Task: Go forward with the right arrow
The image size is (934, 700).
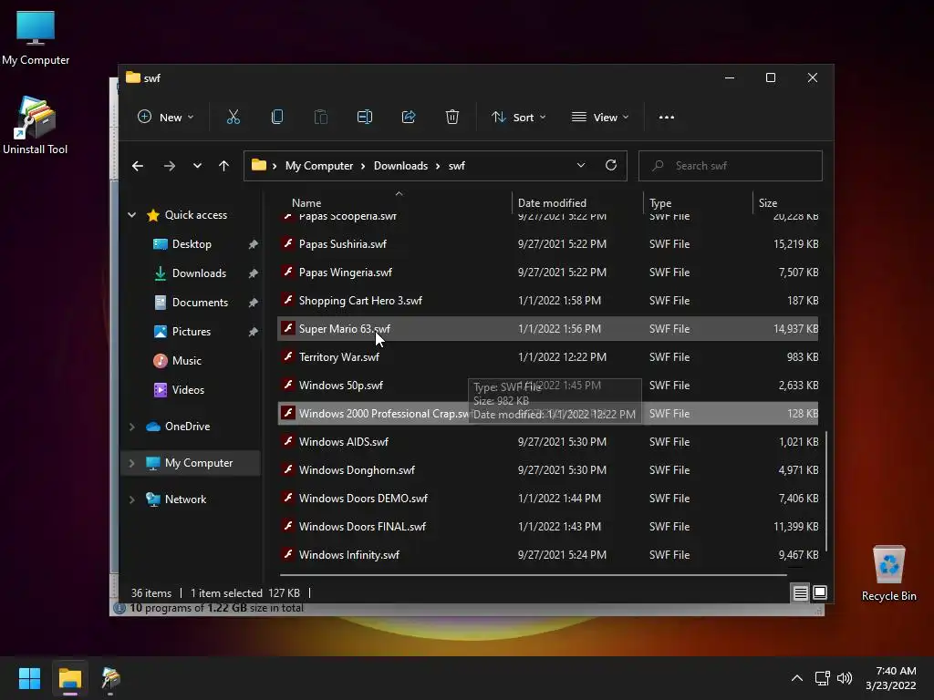Action: coord(169,166)
